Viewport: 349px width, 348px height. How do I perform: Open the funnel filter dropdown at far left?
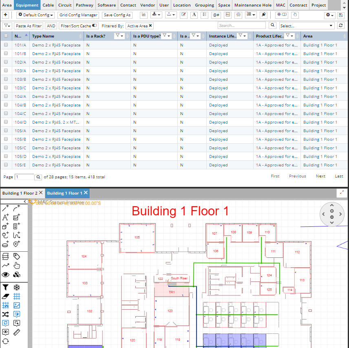coord(7,26)
